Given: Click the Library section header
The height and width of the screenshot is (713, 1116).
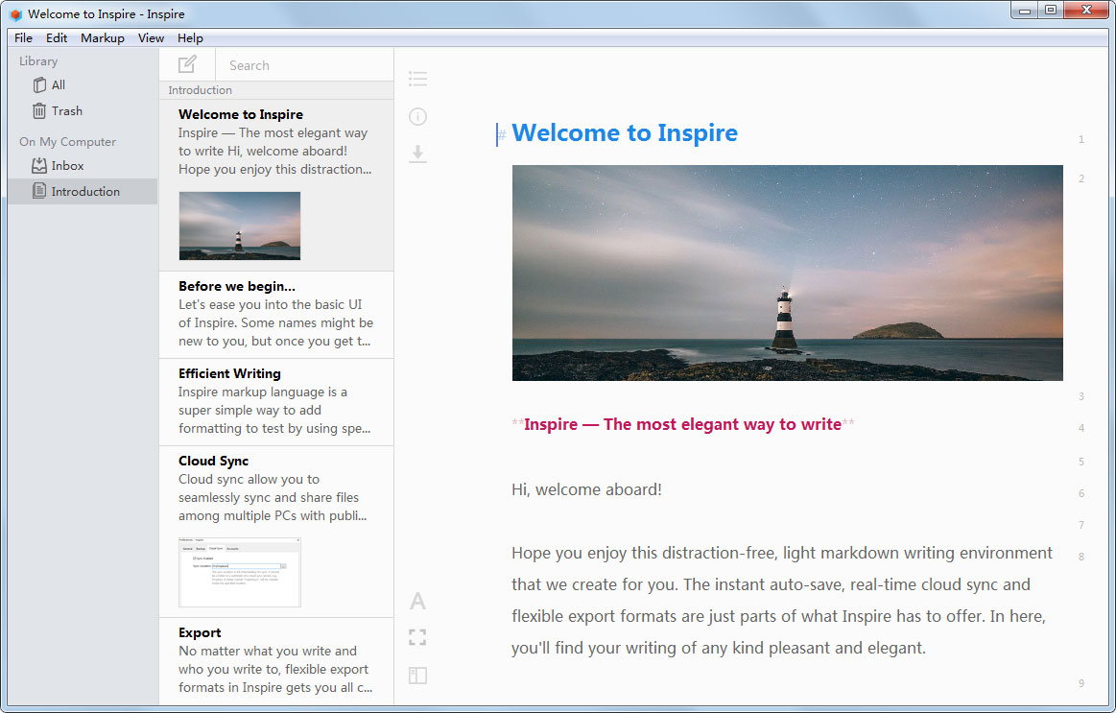Looking at the screenshot, I should (38, 61).
